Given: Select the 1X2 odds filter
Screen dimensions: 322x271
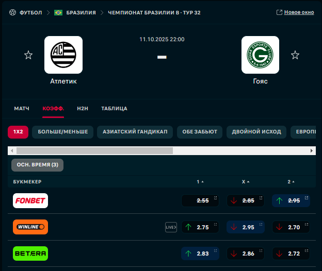Looking at the screenshot, I should coord(18,132).
